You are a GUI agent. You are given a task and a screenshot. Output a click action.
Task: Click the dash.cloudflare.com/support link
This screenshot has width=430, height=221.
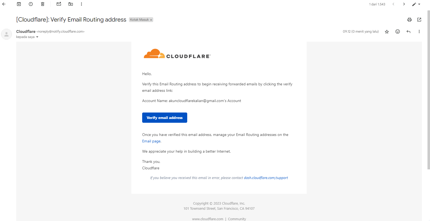click(x=266, y=178)
